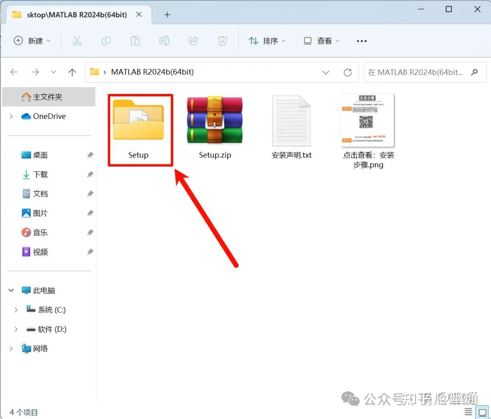Screen dimensions: 491x419
Task: Click the Refresh icon next to address bar
Action: (x=348, y=72)
